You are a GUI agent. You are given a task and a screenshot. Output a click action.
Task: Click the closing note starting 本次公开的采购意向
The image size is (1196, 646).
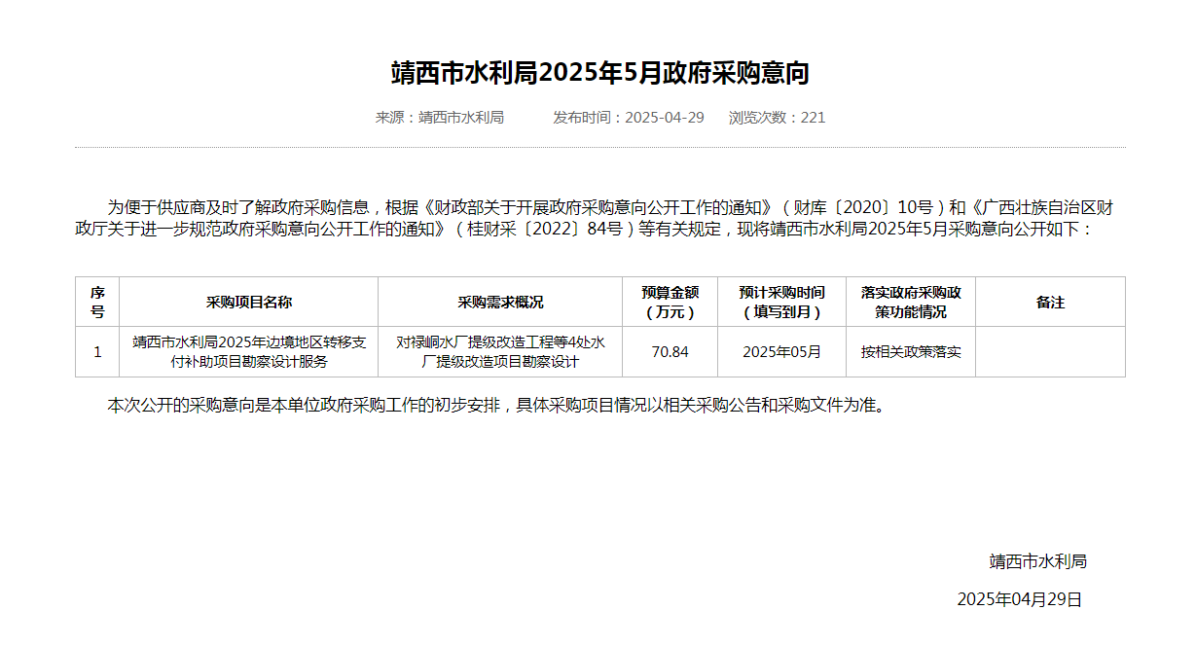[496, 406]
